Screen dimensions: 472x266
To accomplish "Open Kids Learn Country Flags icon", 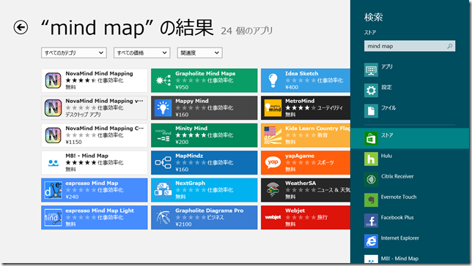I will coord(273,135).
